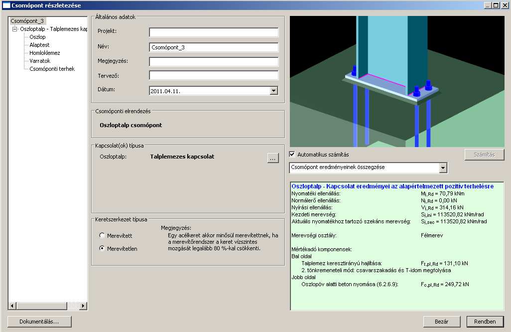Click the Rendben button
The height and width of the screenshot is (332, 511).
(485, 322)
